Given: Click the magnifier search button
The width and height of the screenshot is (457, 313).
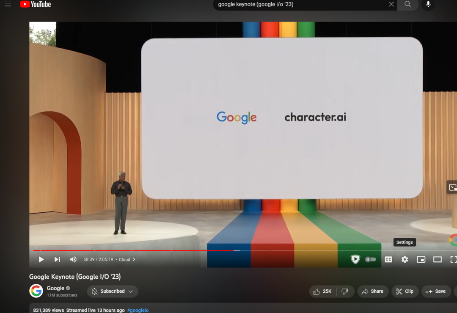Looking at the screenshot, I should pos(408,4).
